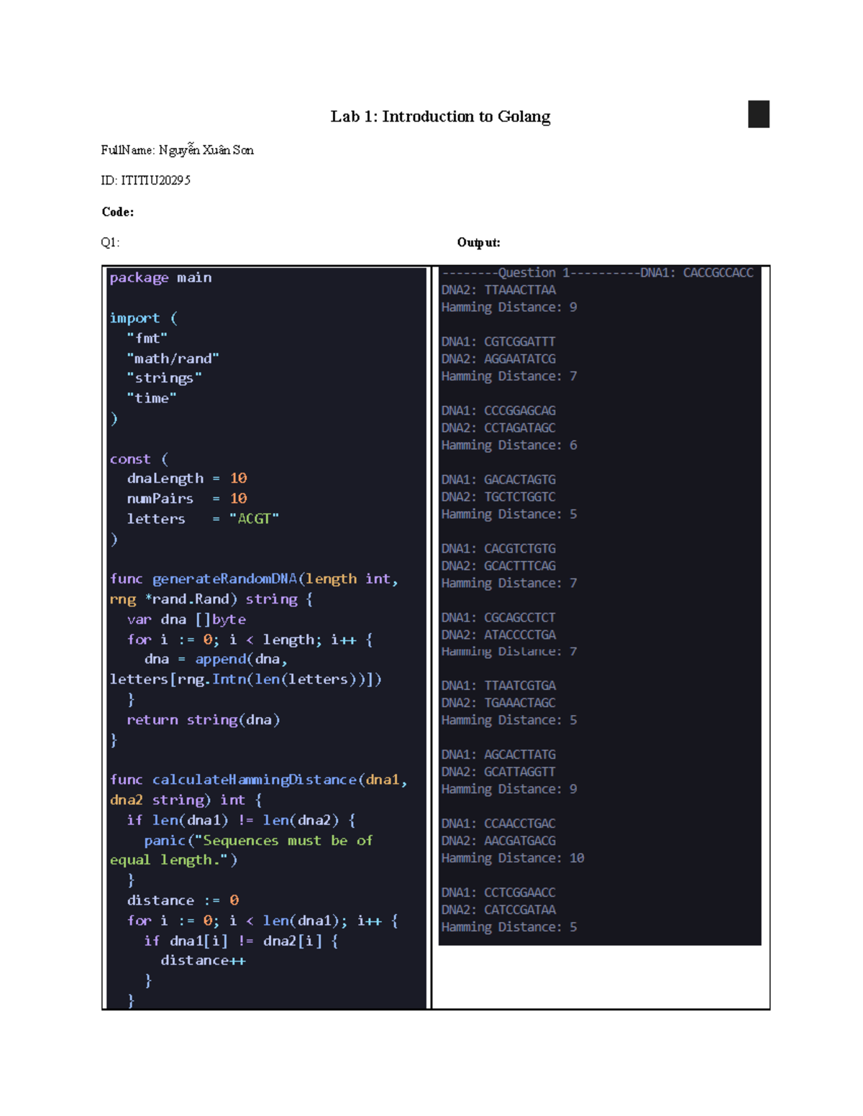
Task: Click the bold "Code:" heading
Action: point(117,212)
